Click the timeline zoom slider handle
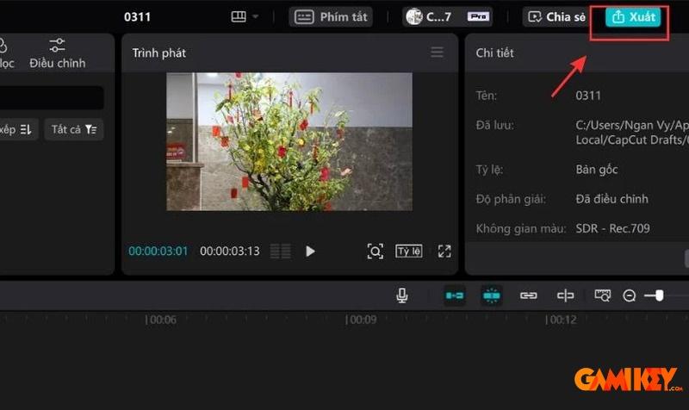 [659, 295]
